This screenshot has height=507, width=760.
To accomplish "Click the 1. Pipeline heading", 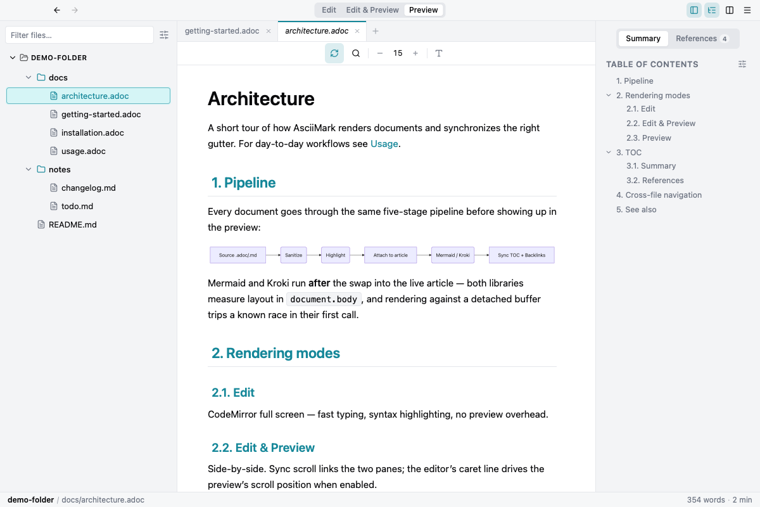I will point(244,183).
